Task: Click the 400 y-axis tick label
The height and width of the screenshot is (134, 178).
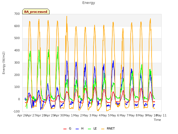Action: 17,50
